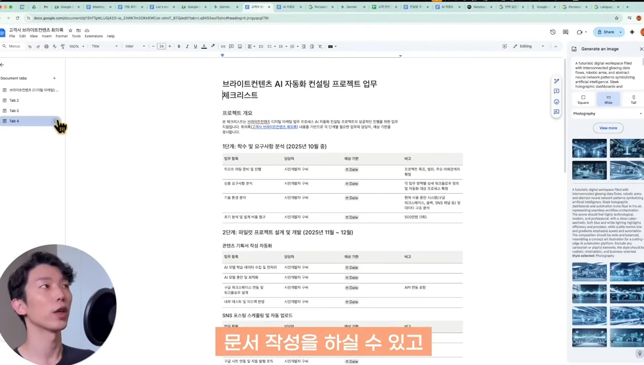Screen dimensions: 644x365
Task: Add a new document tab with plus
Action: [x=54, y=78]
